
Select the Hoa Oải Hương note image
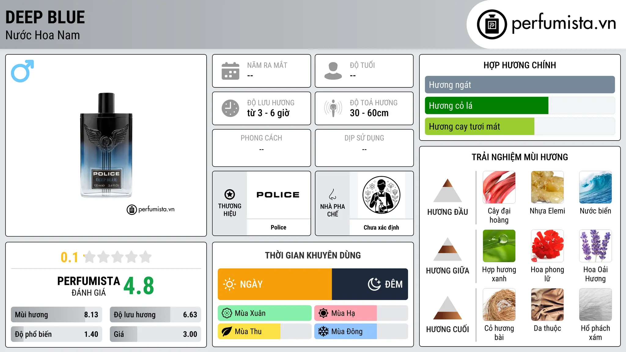pyautogui.click(x=595, y=246)
